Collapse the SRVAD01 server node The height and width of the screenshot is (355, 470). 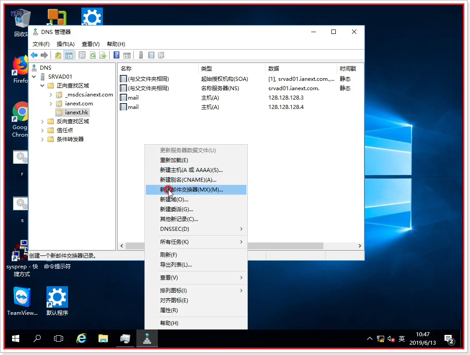[34, 77]
